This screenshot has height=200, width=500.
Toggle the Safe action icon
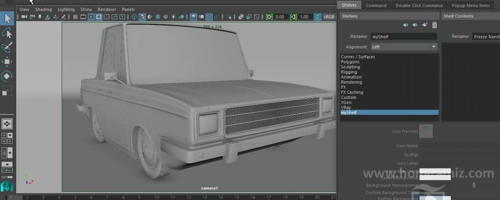point(114,17)
